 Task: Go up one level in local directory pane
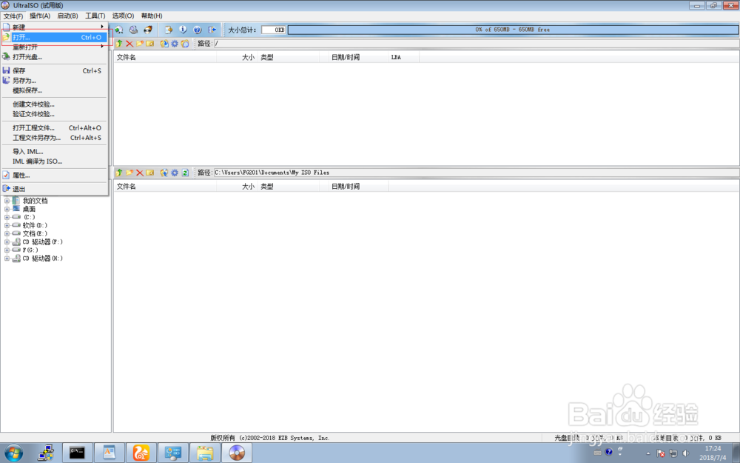[x=119, y=173]
